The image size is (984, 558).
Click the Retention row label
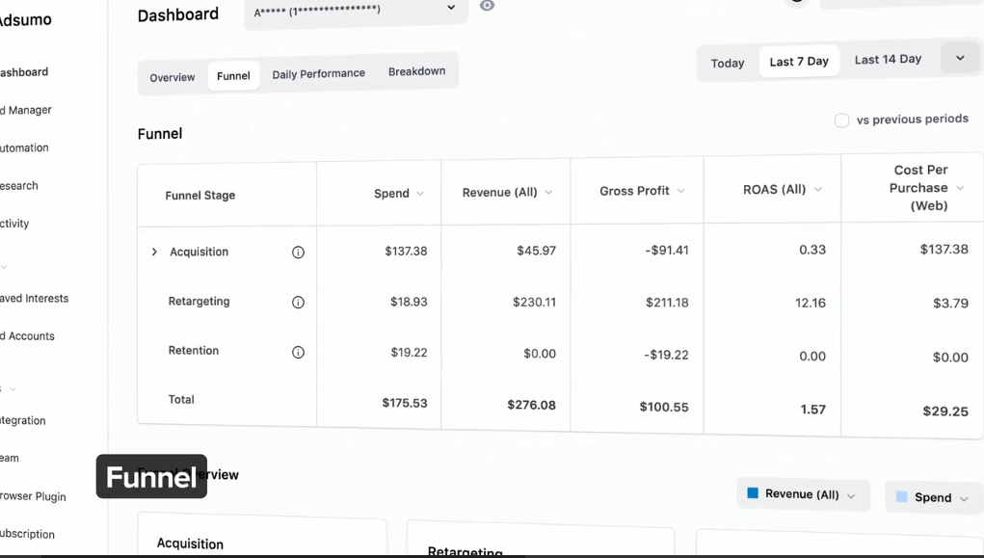click(194, 351)
